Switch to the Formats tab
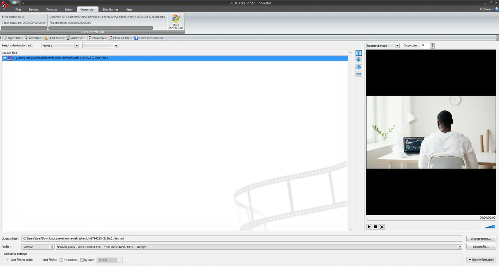Screen dimensions: 499x266 click(x=52, y=9)
